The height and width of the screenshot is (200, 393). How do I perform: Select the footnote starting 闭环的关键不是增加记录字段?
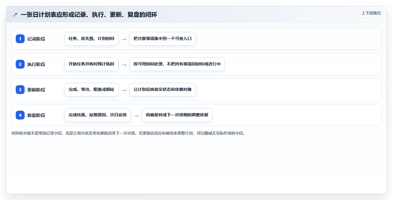pyautogui.click(x=128, y=133)
